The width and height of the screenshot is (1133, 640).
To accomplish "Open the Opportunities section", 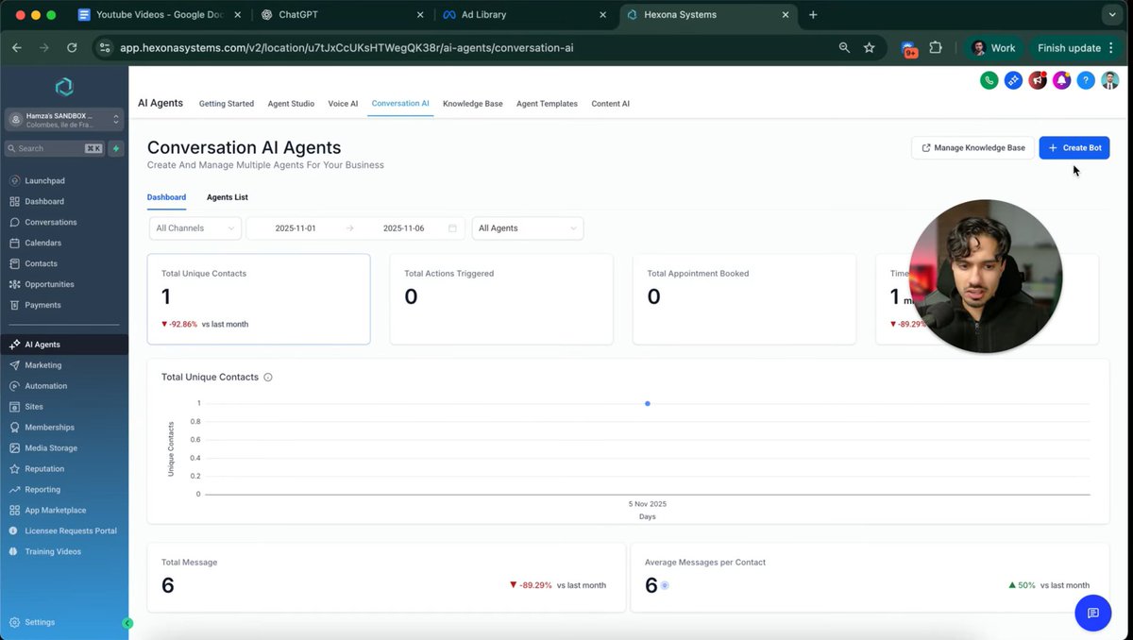I will point(49,284).
